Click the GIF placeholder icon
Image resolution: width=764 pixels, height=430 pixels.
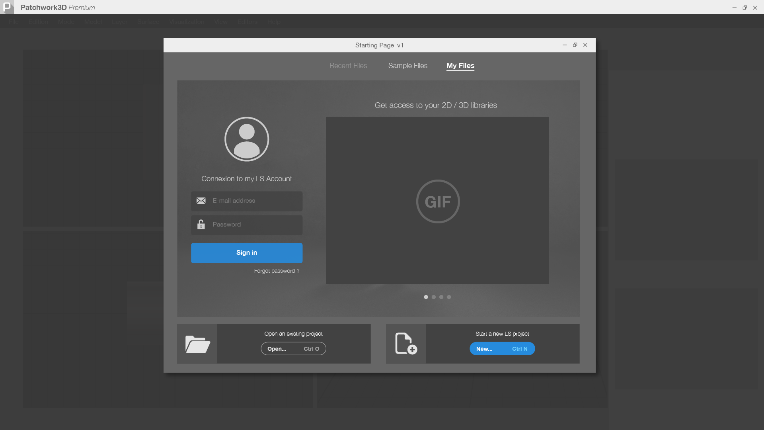[x=438, y=201]
